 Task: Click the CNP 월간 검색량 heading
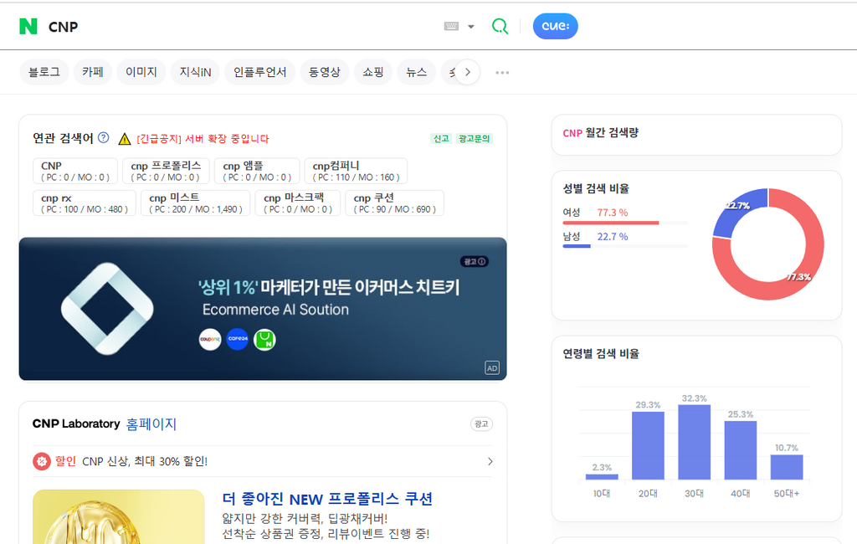click(601, 133)
